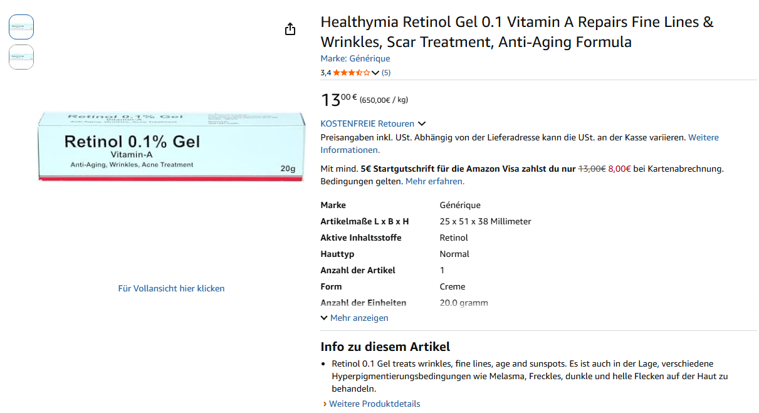Open the Marke: Générique brand link
Screen dimensions: 759x413
[355, 58]
